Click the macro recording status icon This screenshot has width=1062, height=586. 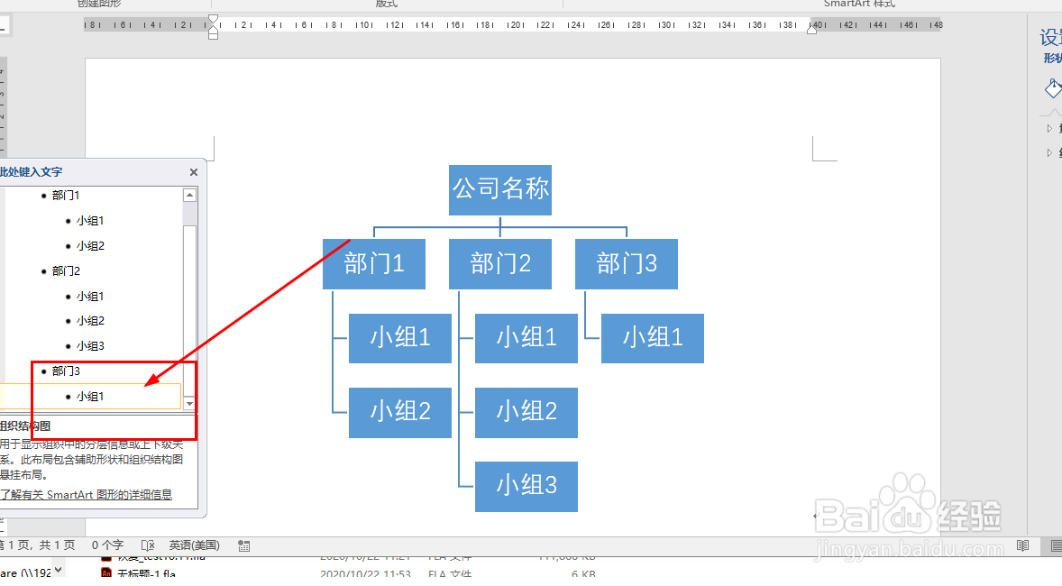(244, 545)
